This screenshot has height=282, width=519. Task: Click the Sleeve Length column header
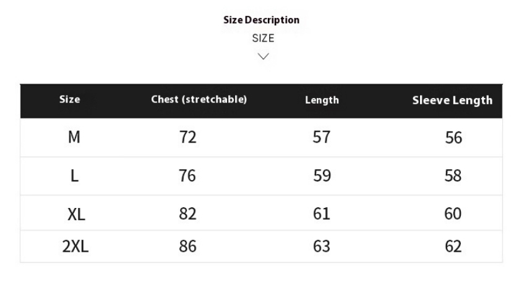tap(452, 100)
